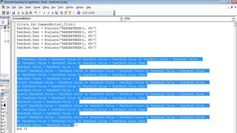Click the Reset stop icon

point(53,13)
